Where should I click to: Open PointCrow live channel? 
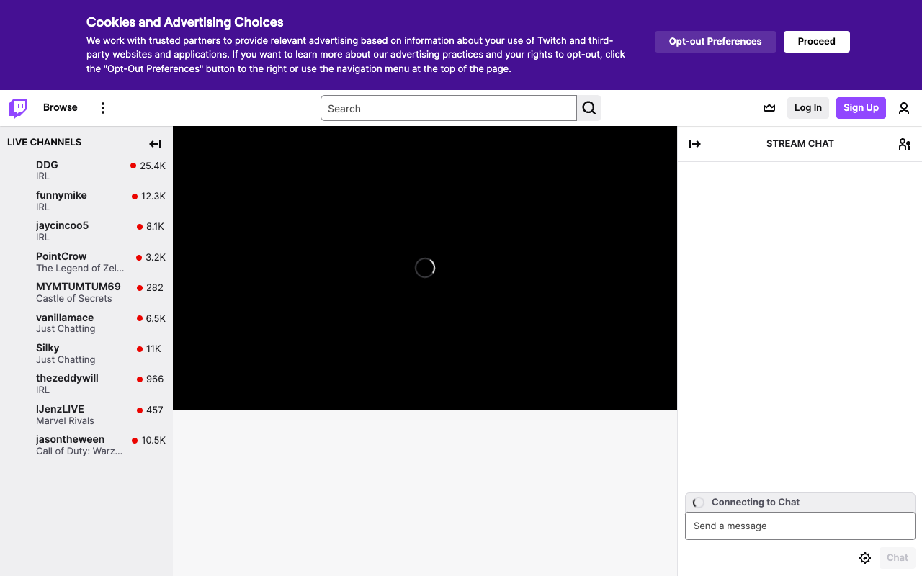86,262
